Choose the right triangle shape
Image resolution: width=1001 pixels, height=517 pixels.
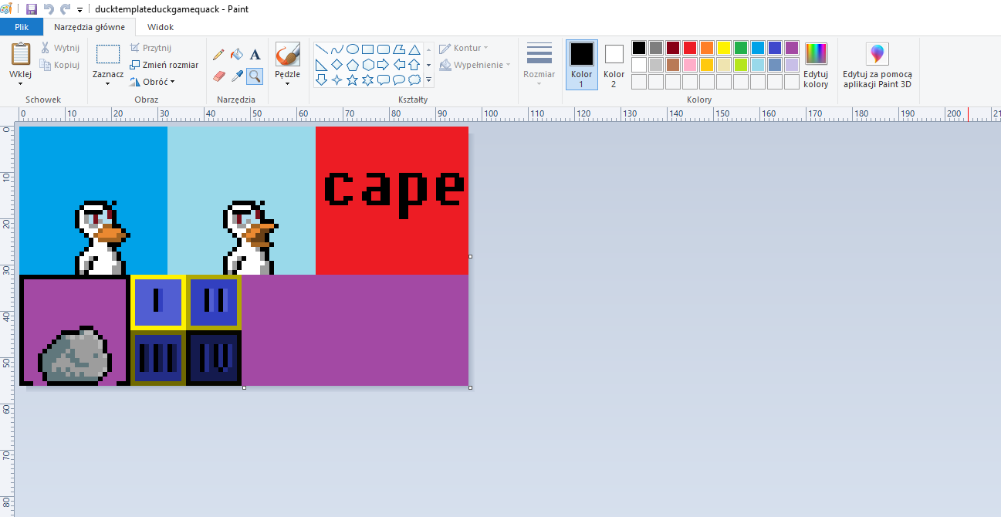point(322,65)
